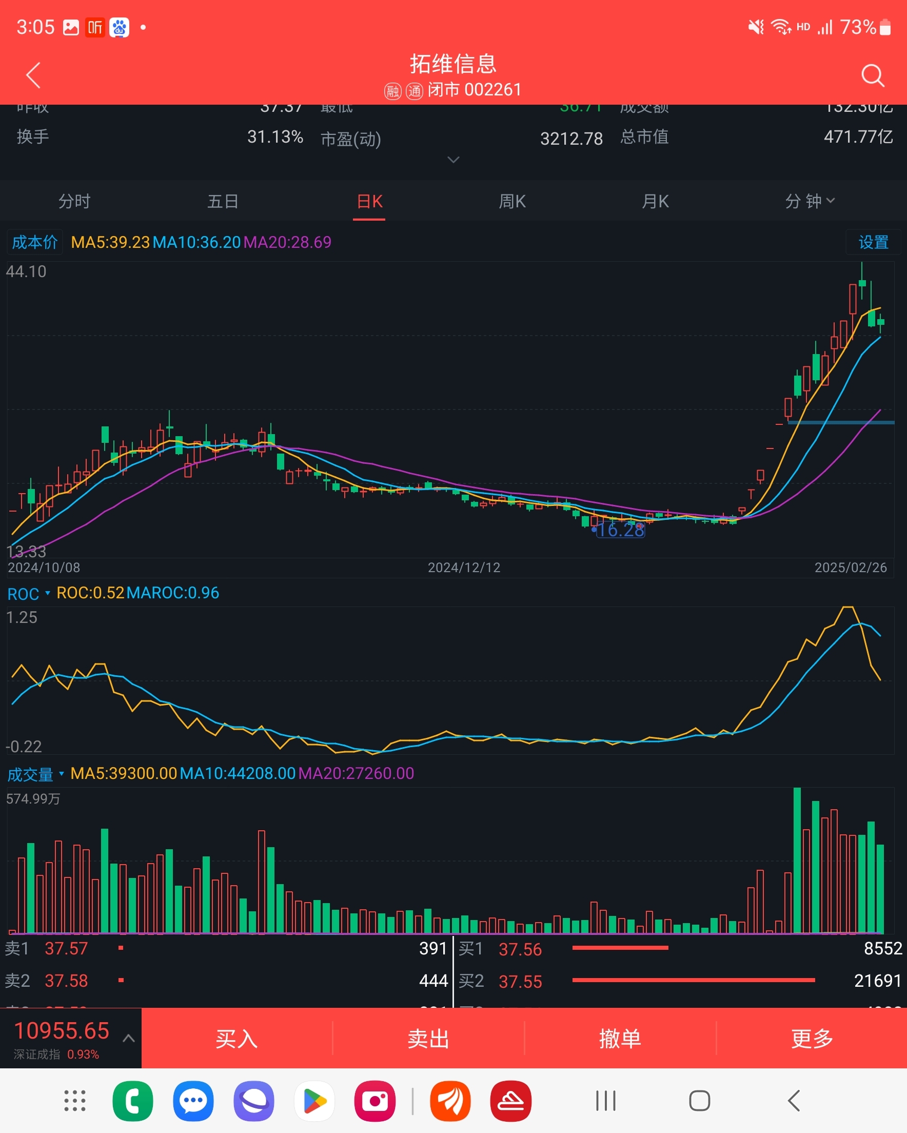Tap the muted sound status icon
Image resolution: width=907 pixels, height=1133 pixels.
[x=756, y=27]
